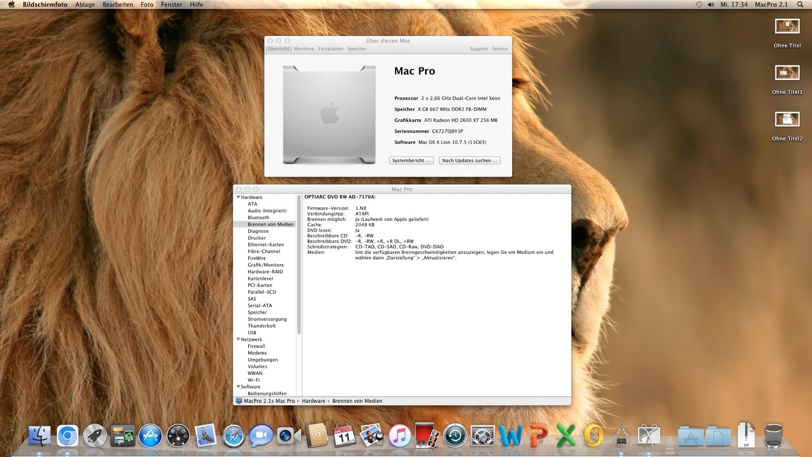Open System Information chip icon in dock
The height and width of the screenshot is (457, 812).
[621, 436]
